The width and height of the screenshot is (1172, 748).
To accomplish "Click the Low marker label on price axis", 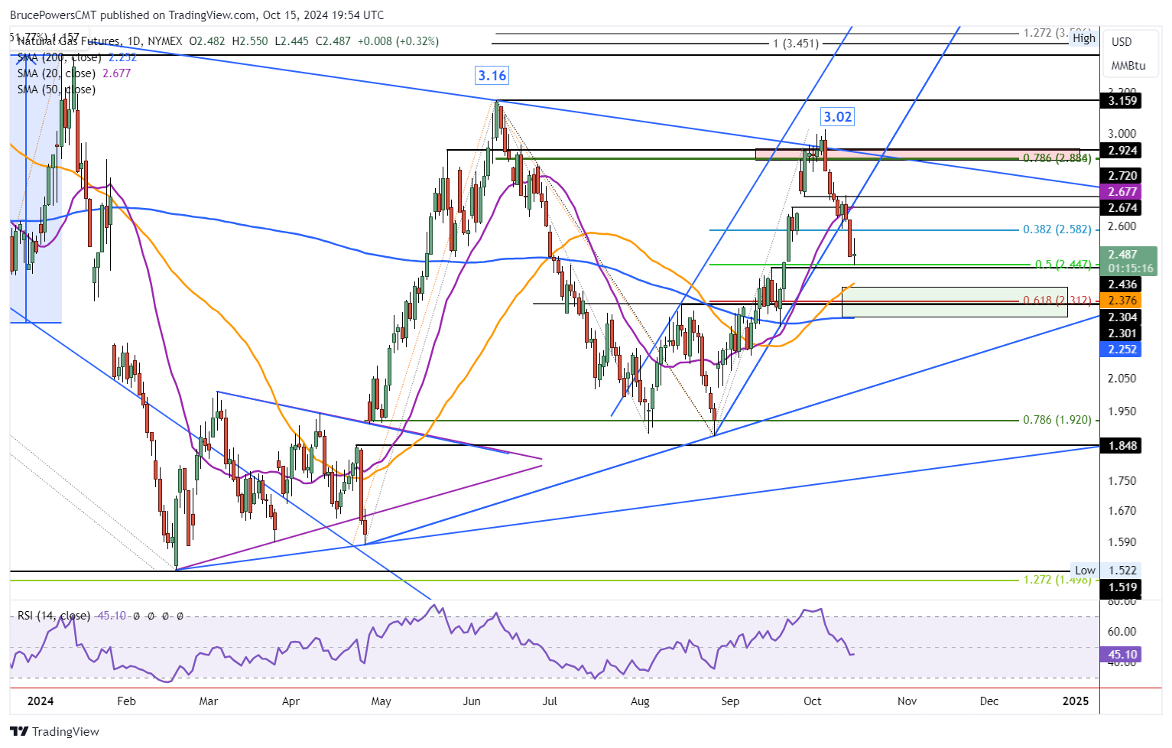I will pyautogui.click(x=1085, y=570).
